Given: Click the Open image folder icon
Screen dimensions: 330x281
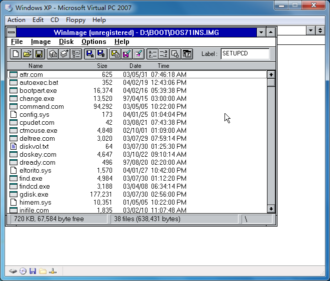Looking at the screenshot, I should (x=27, y=54).
